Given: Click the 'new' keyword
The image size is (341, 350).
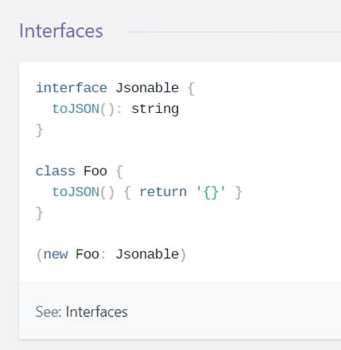Looking at the screenshot, I should click(55, 255).
